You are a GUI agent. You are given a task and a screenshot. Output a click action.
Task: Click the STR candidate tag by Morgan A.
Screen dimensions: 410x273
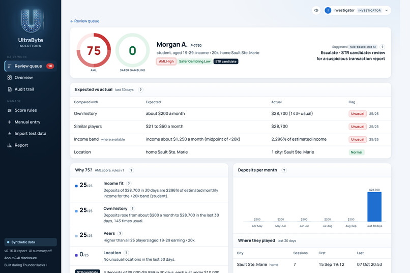[x=226, y=62]
